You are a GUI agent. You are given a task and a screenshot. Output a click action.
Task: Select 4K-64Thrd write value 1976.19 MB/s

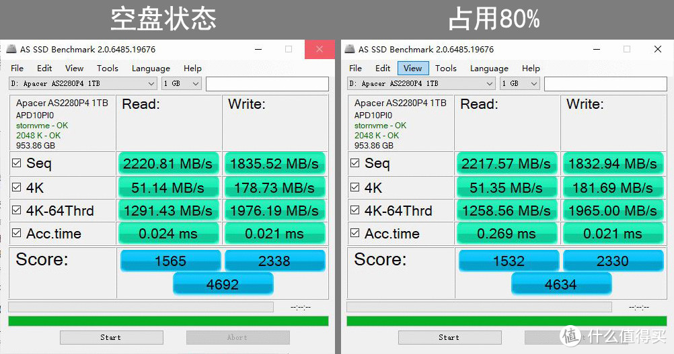click(274, 211)
